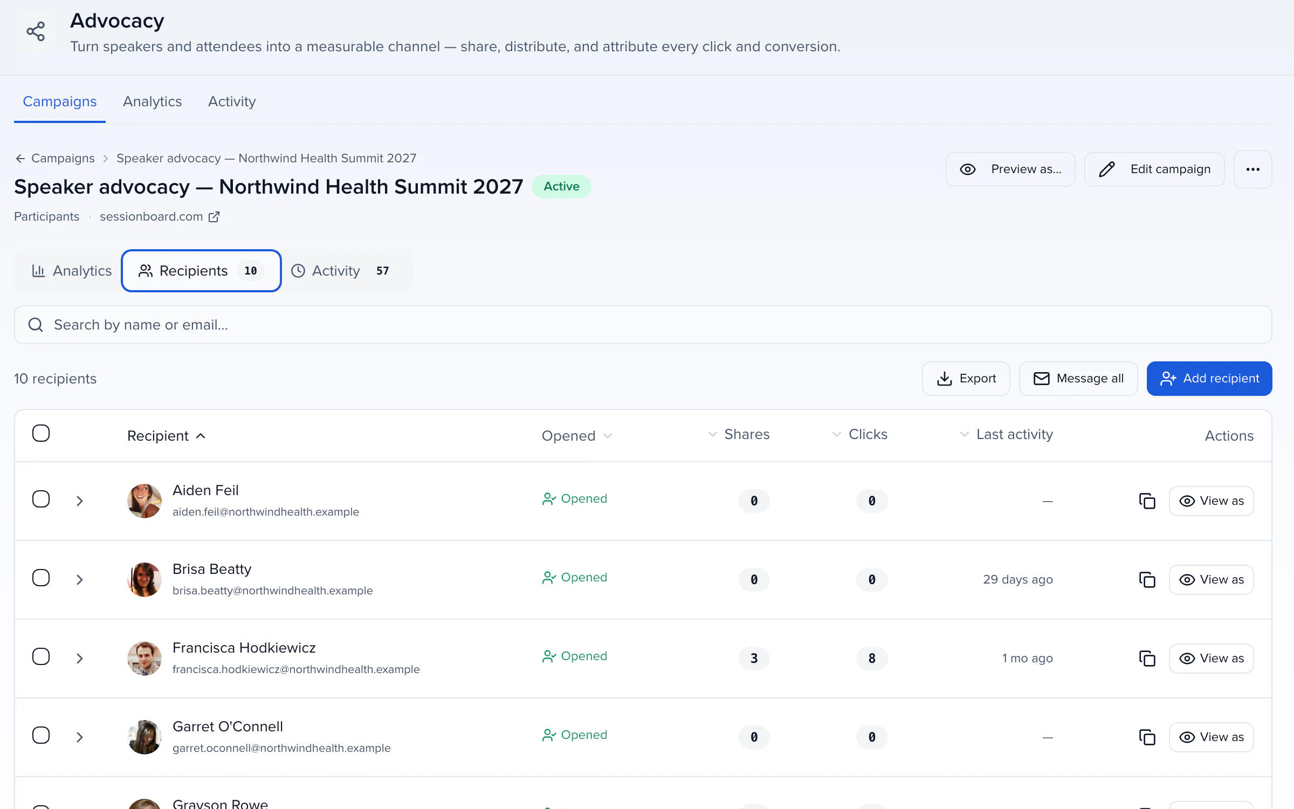Export the recipients list
The height and width of the screenshot is (809, 1294).
pos(966,379)
